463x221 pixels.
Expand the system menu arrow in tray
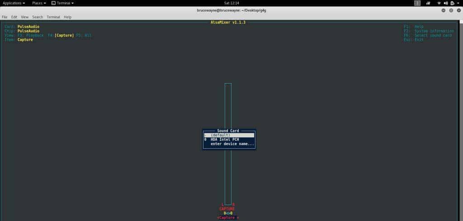[x=458, y=3]
